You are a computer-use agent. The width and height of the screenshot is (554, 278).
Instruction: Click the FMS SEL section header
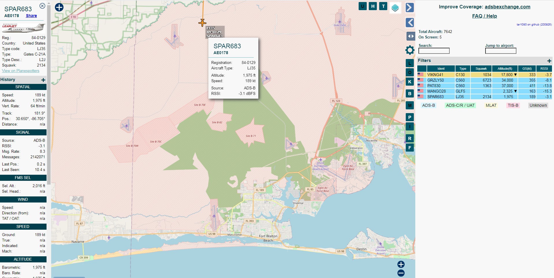pyautogui.click(x=23, y=178)
